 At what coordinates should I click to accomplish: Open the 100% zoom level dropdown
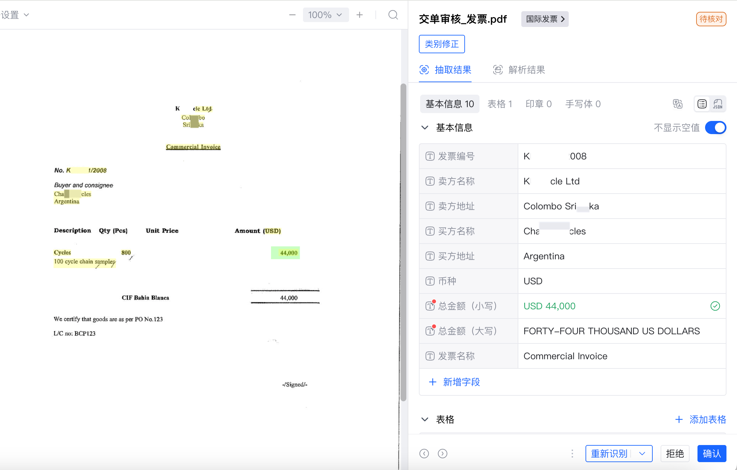coord(325,15)
